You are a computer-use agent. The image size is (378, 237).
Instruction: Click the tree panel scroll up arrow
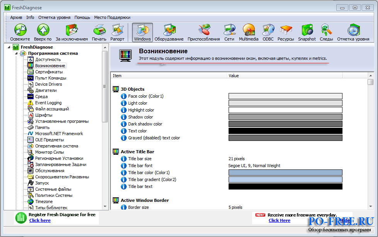105,47
